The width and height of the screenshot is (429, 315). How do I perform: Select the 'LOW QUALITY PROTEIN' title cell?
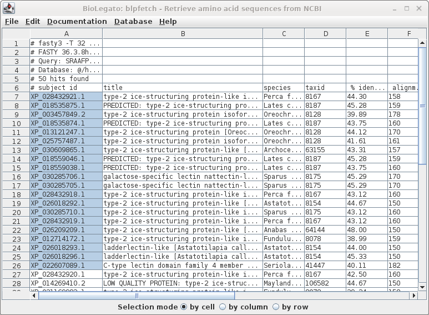pos(183,283)
